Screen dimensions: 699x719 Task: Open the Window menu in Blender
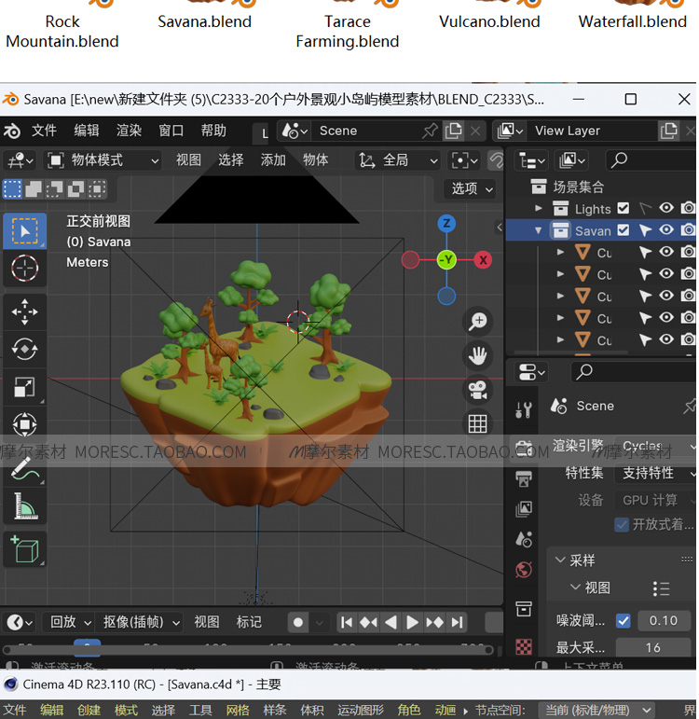(171, 131)
